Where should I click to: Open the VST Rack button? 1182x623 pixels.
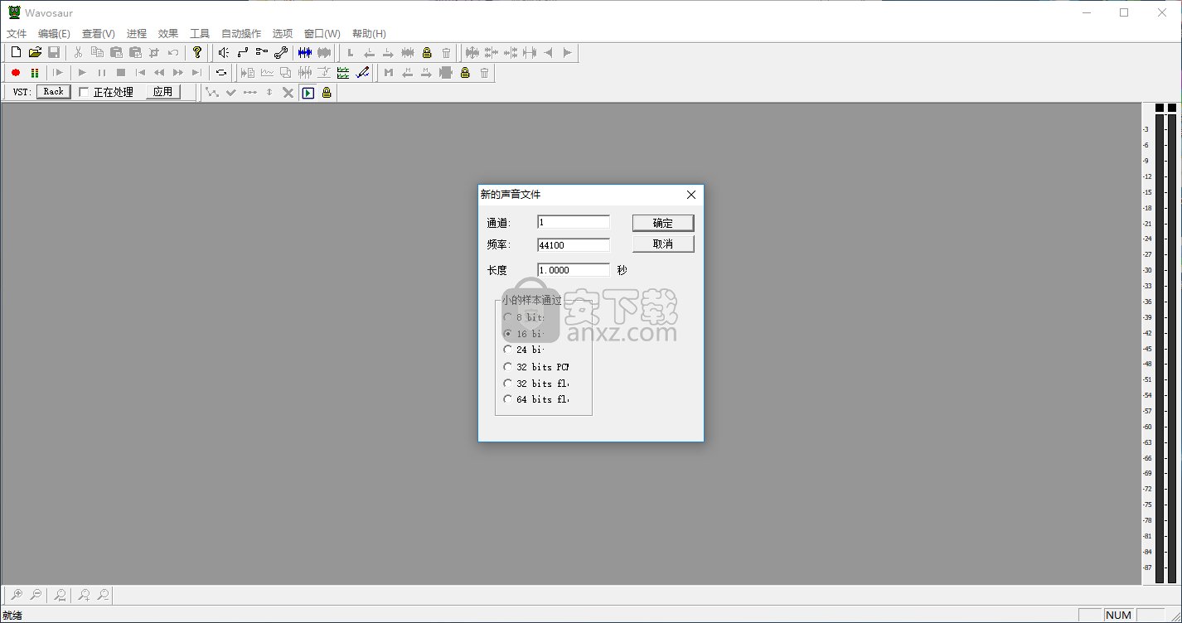coord(54,92)
